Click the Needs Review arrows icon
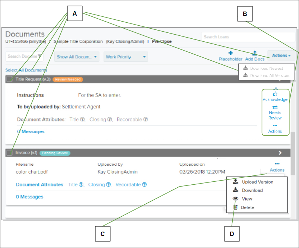Screen dimensions: 299x248 pyautogui.click(x=275, y=107)
